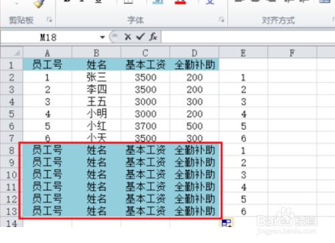The image size is (335, 243).
Task: Select the cell with name 小天
Action: click(x=96, y=138)
